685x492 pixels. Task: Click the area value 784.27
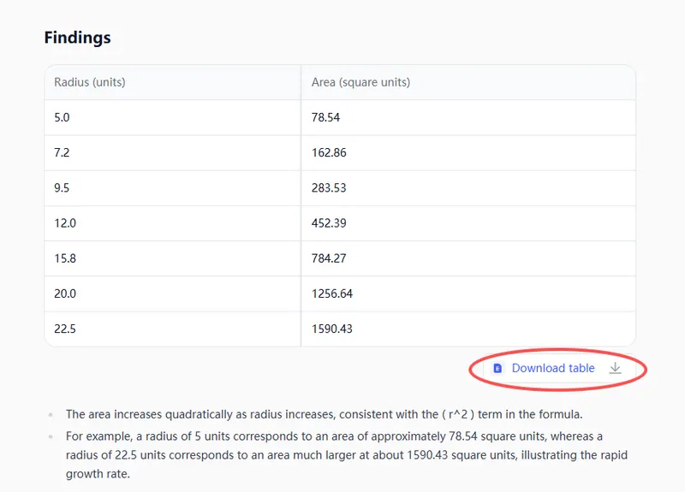(x=329, y=258)
